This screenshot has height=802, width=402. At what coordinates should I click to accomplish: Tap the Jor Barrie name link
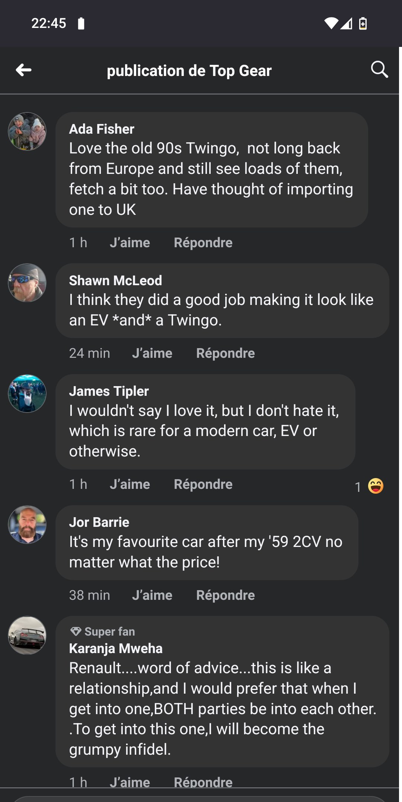click(99, 522)
